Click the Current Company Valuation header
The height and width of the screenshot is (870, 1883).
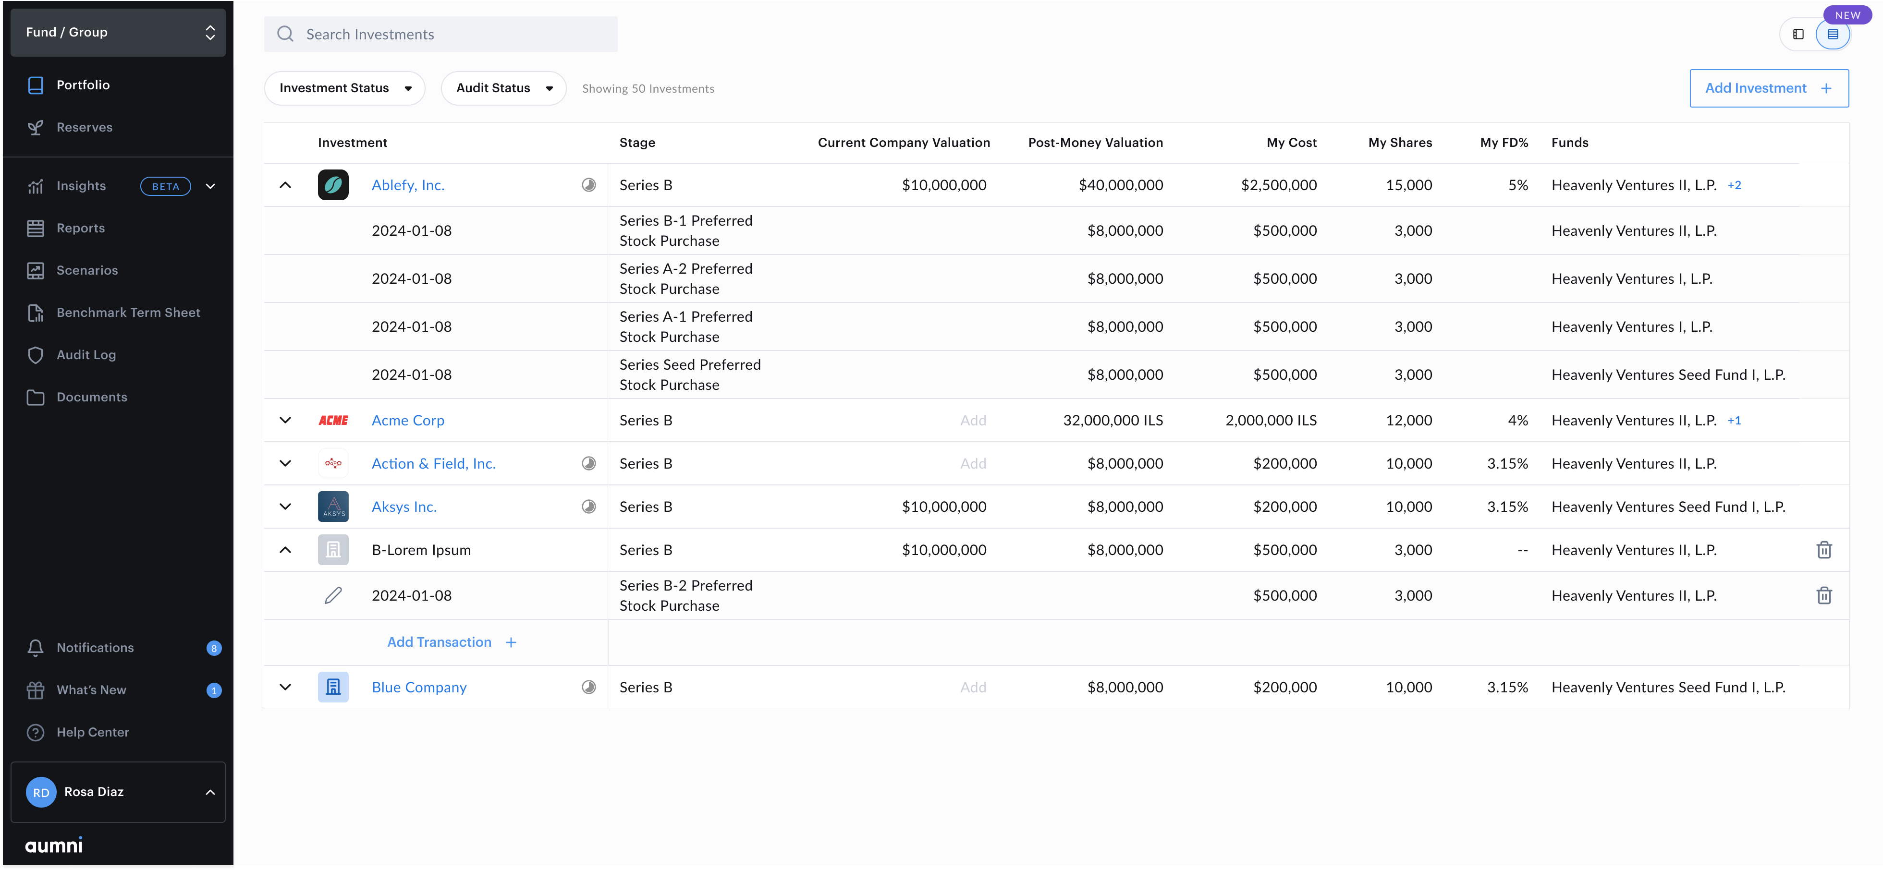tap(904, 143)
